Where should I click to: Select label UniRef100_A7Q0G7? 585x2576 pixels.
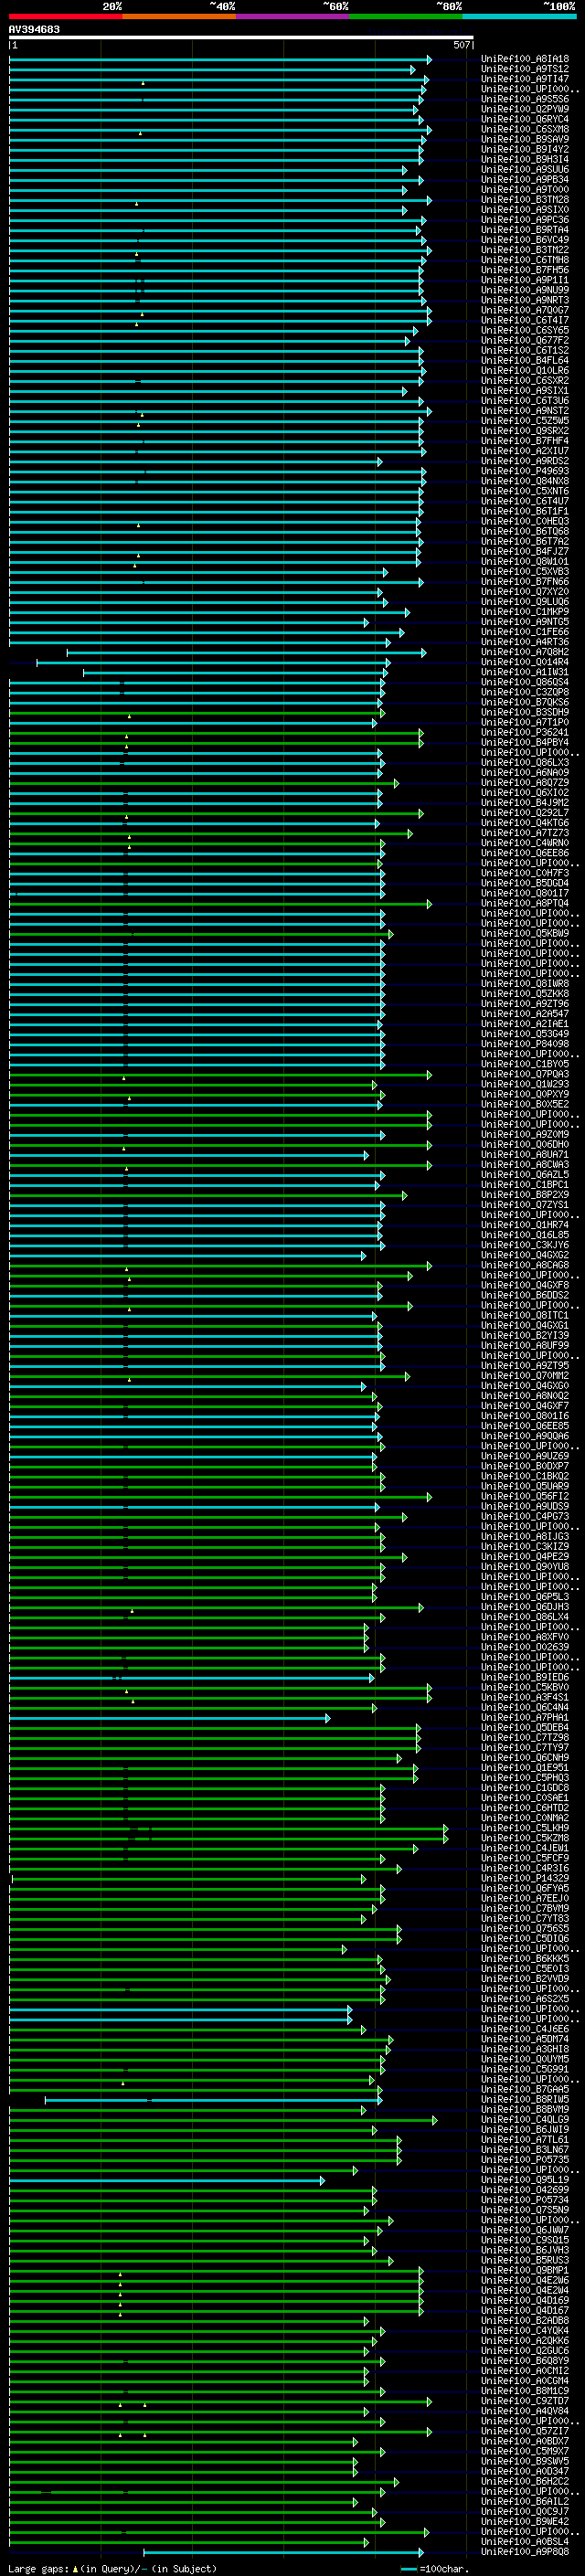[x=525, y=310]
